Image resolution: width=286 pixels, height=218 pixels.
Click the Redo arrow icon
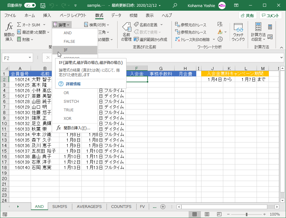(64, 6)
